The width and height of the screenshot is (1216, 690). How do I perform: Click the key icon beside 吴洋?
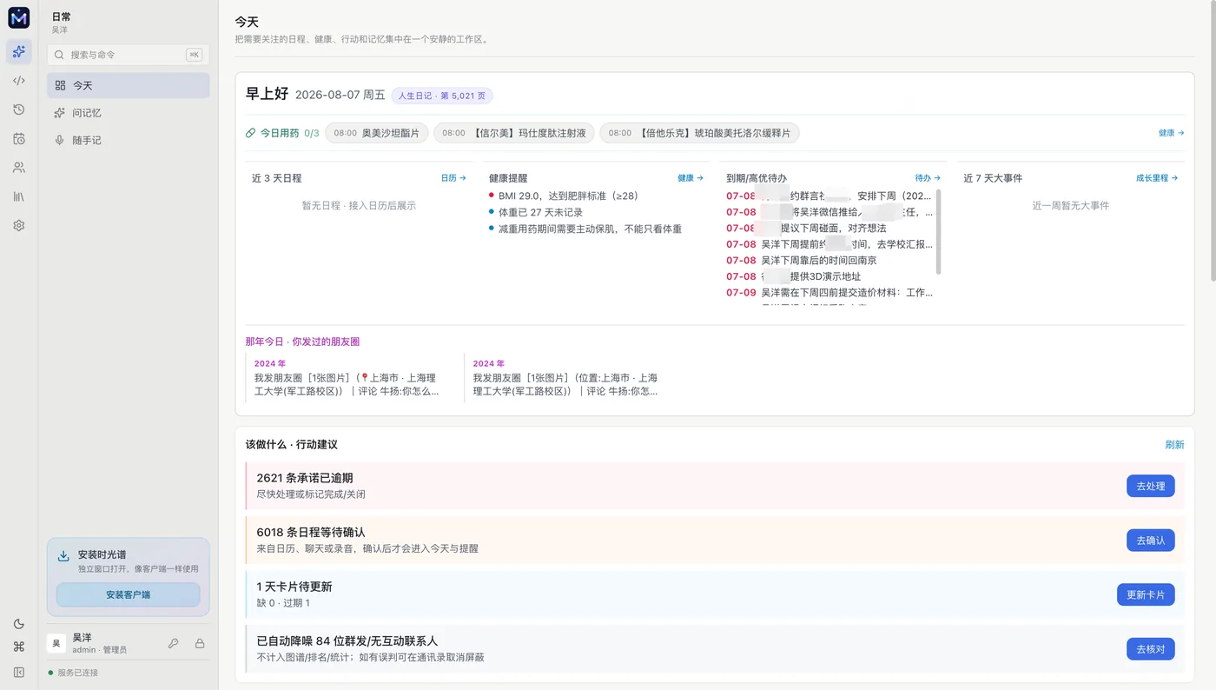coord(174,644)
